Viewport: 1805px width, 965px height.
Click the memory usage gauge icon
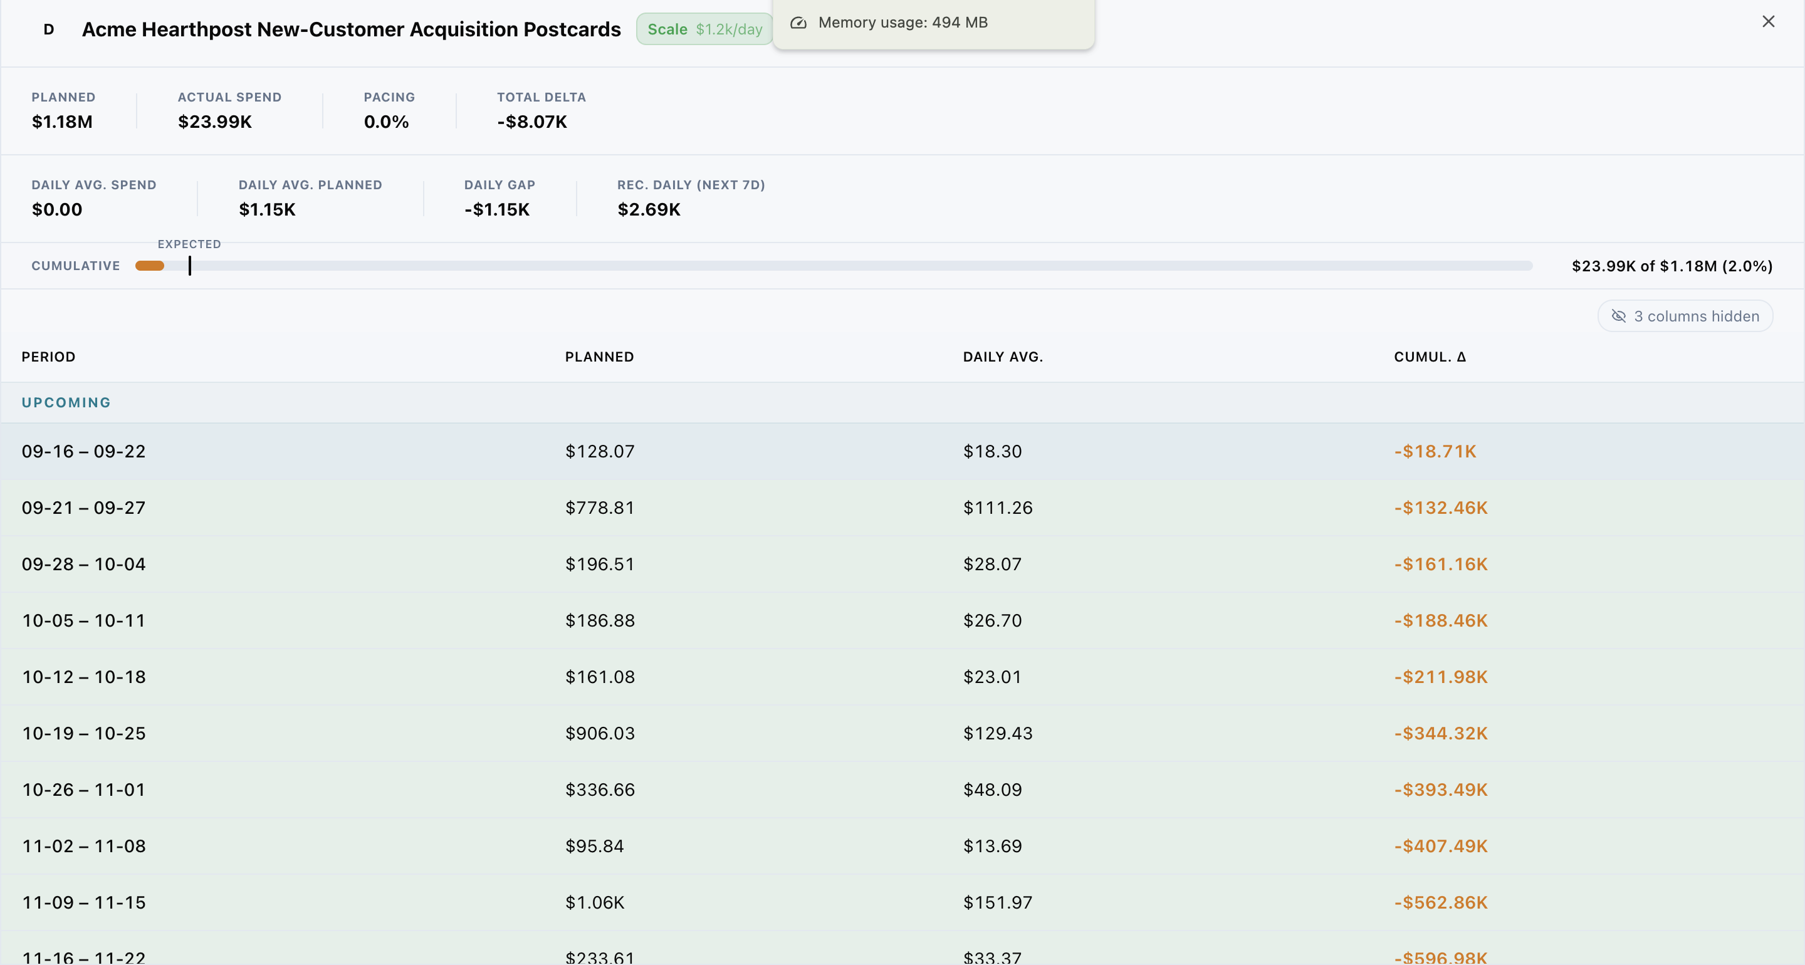pos(798,23)
